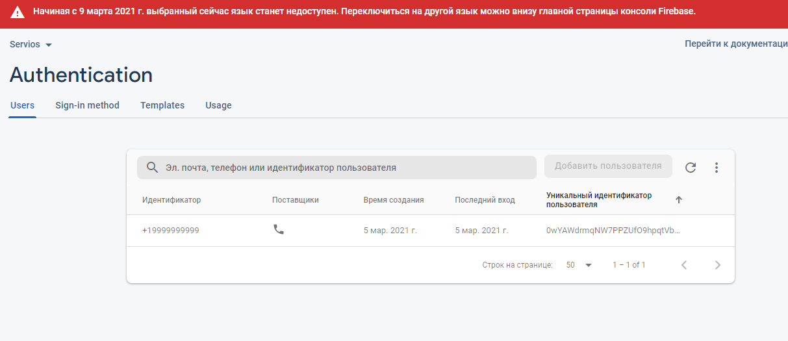The height and width of the screenshot is (341, 788).
Task: Click the Строк на странице label
Action: 518,265
